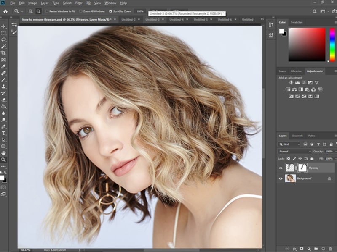Hide the Flyaway layer
The height and width of the screenshot is (252, 337).
tap(281, 168)
